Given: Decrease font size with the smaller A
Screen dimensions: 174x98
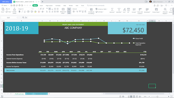Looking at the screenshot, I should (43, 9).
